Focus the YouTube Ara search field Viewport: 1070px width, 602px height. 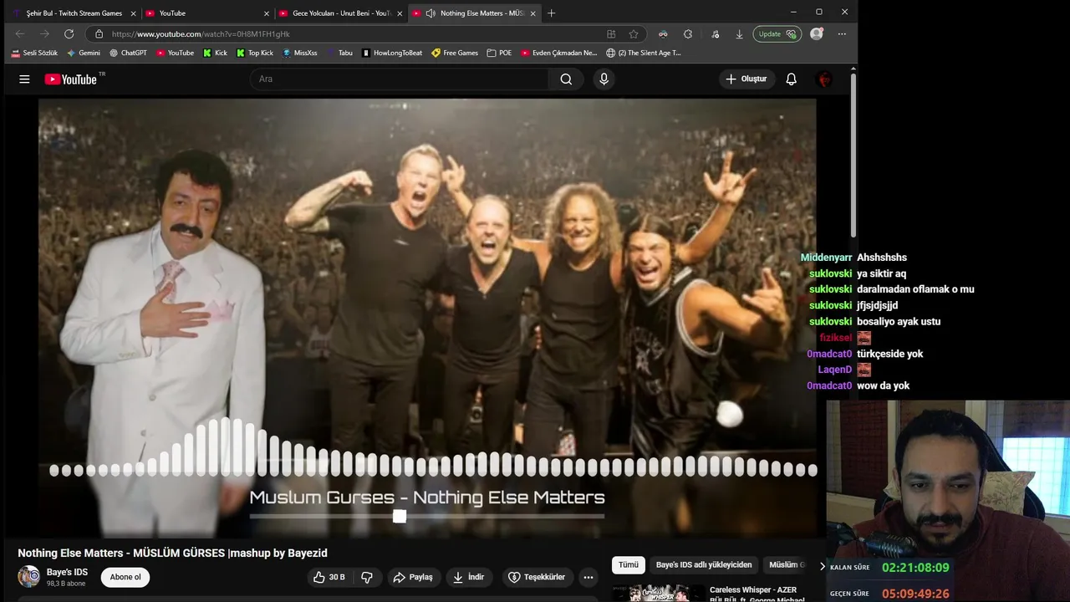point(399,79)
